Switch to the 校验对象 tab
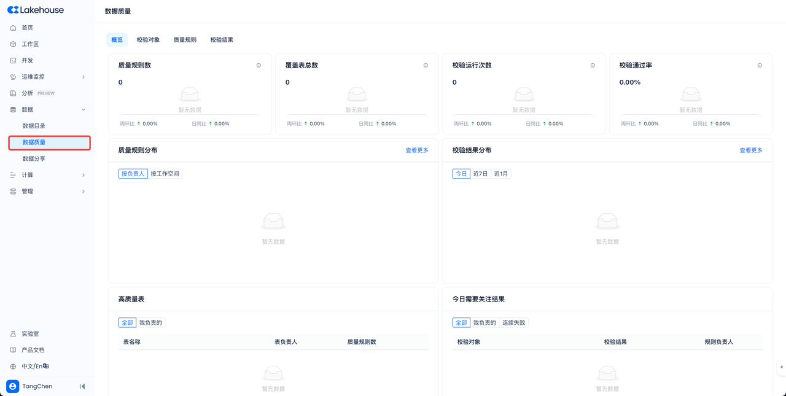The height and width of the screenshot is (396, 786). pyautogui.click(x=148, y=40)
